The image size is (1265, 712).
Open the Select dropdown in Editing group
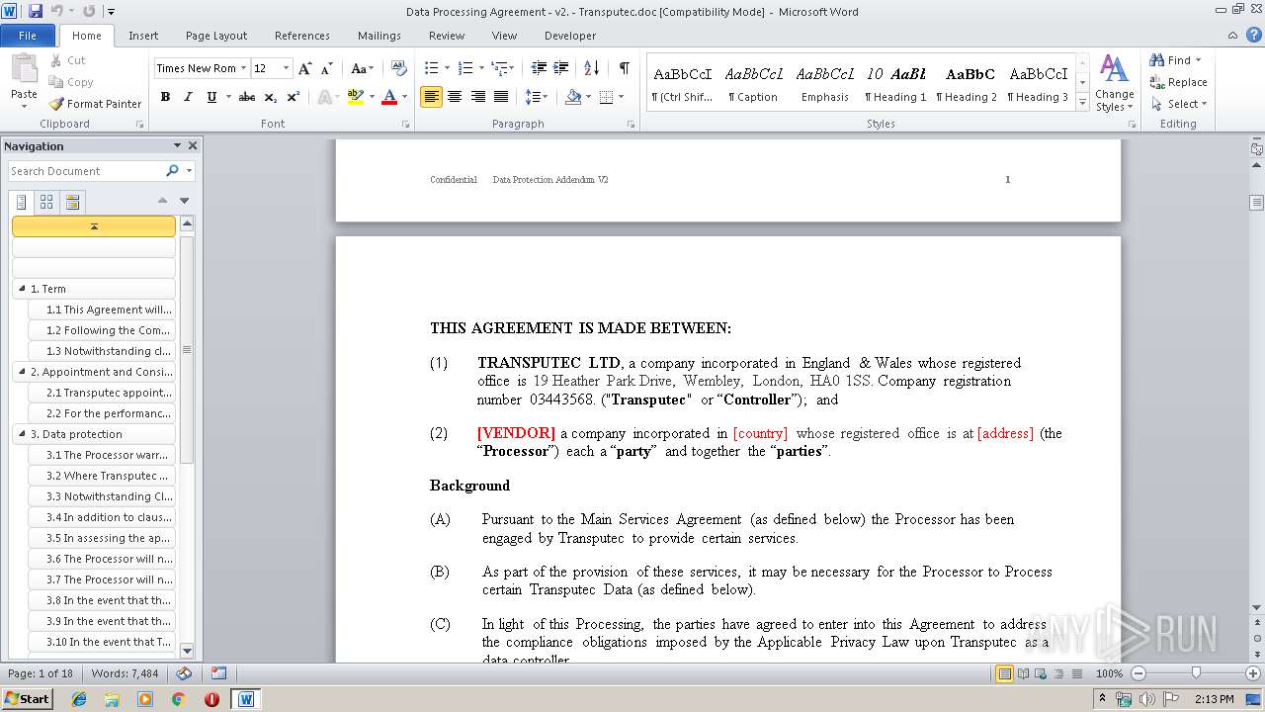coord(1179,104)
